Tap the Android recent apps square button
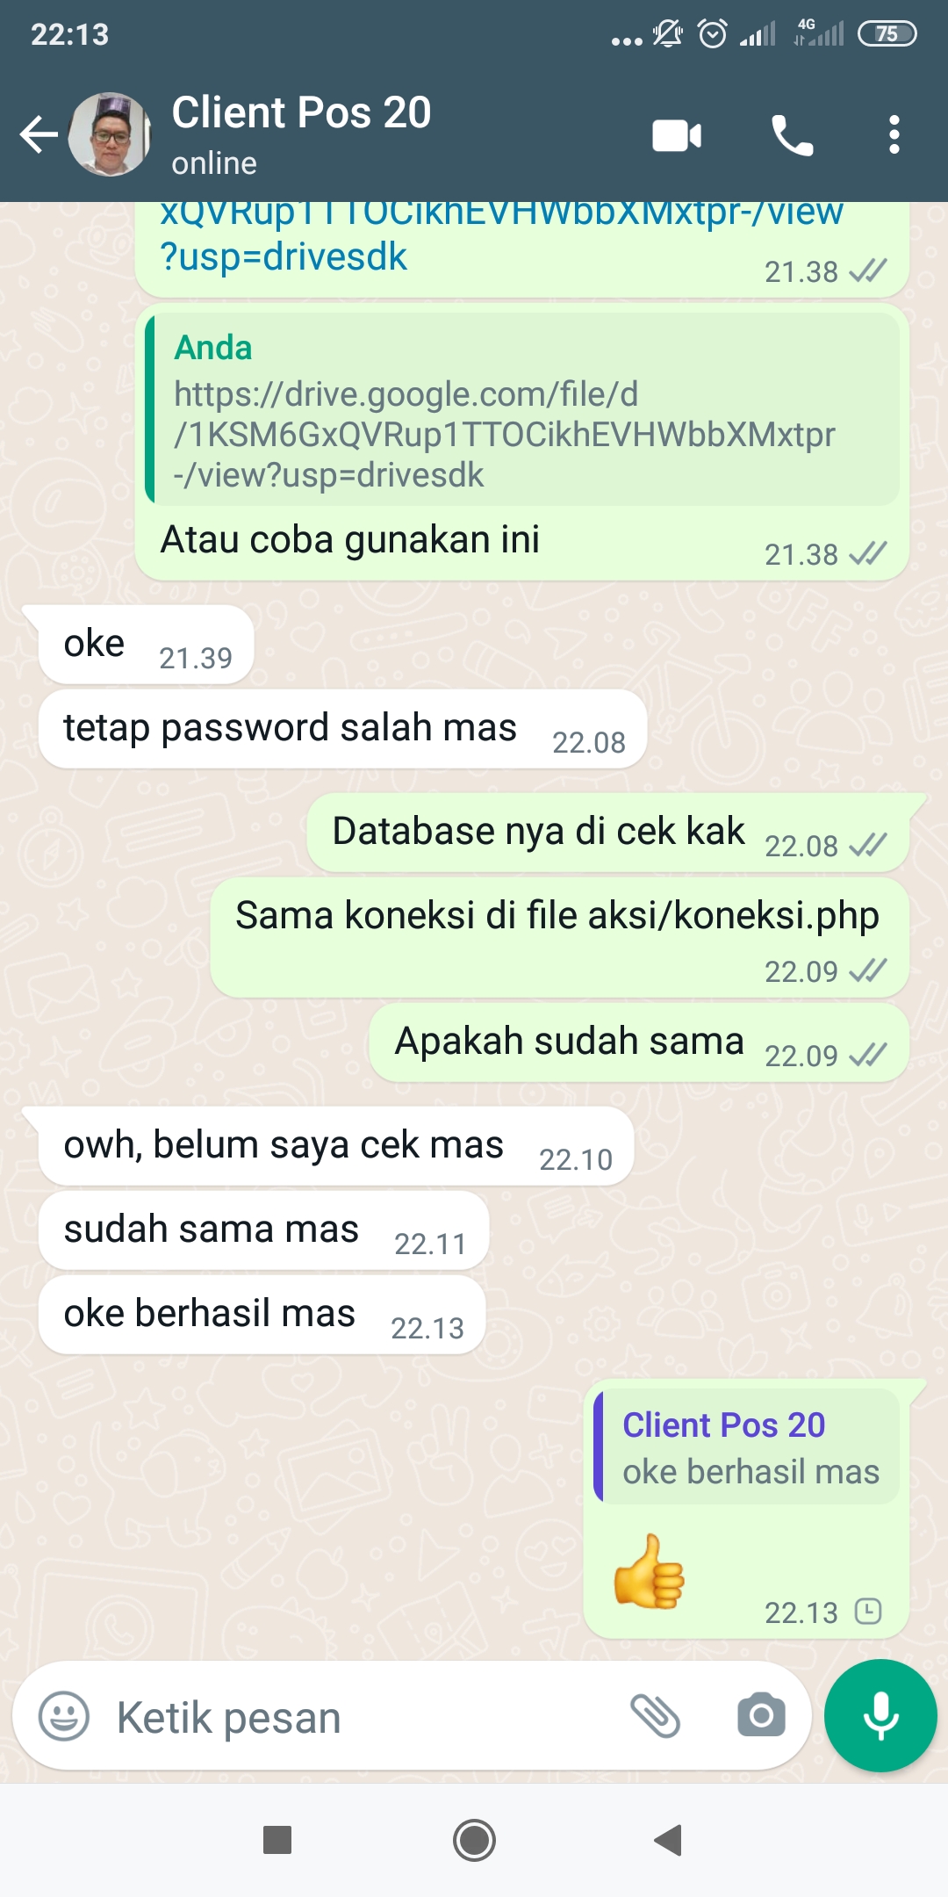 pos(277,1839)
